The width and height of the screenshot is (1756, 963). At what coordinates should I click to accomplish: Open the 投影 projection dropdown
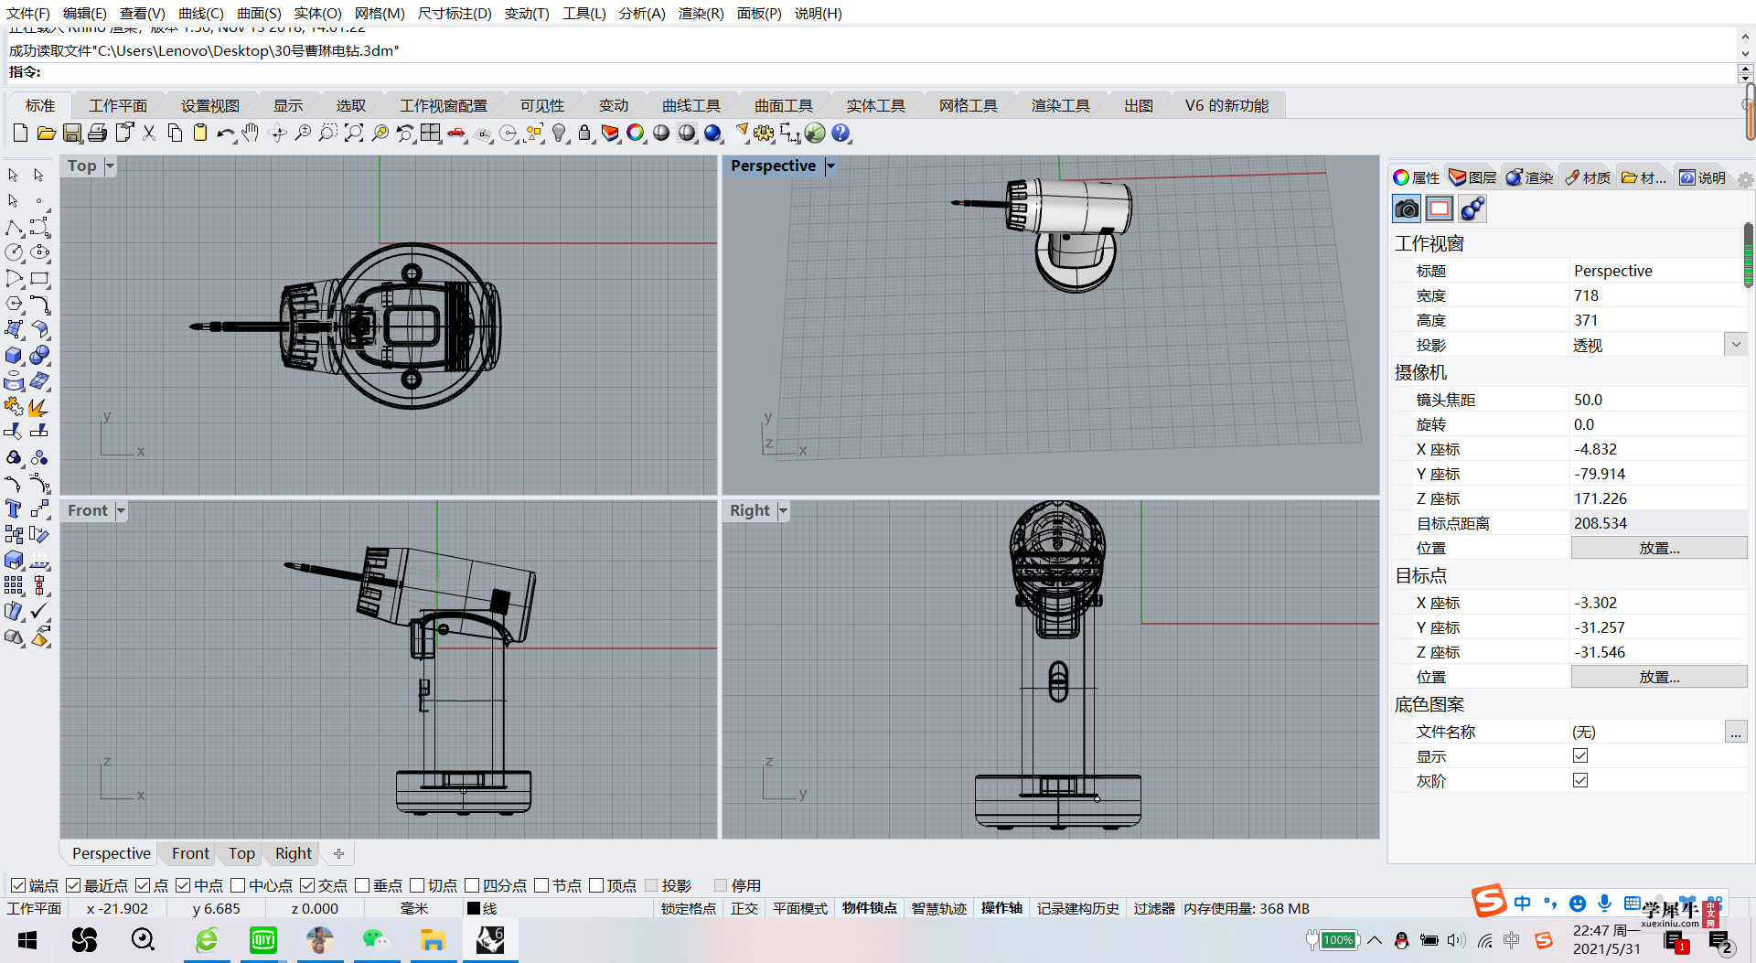pos(1736,345)
